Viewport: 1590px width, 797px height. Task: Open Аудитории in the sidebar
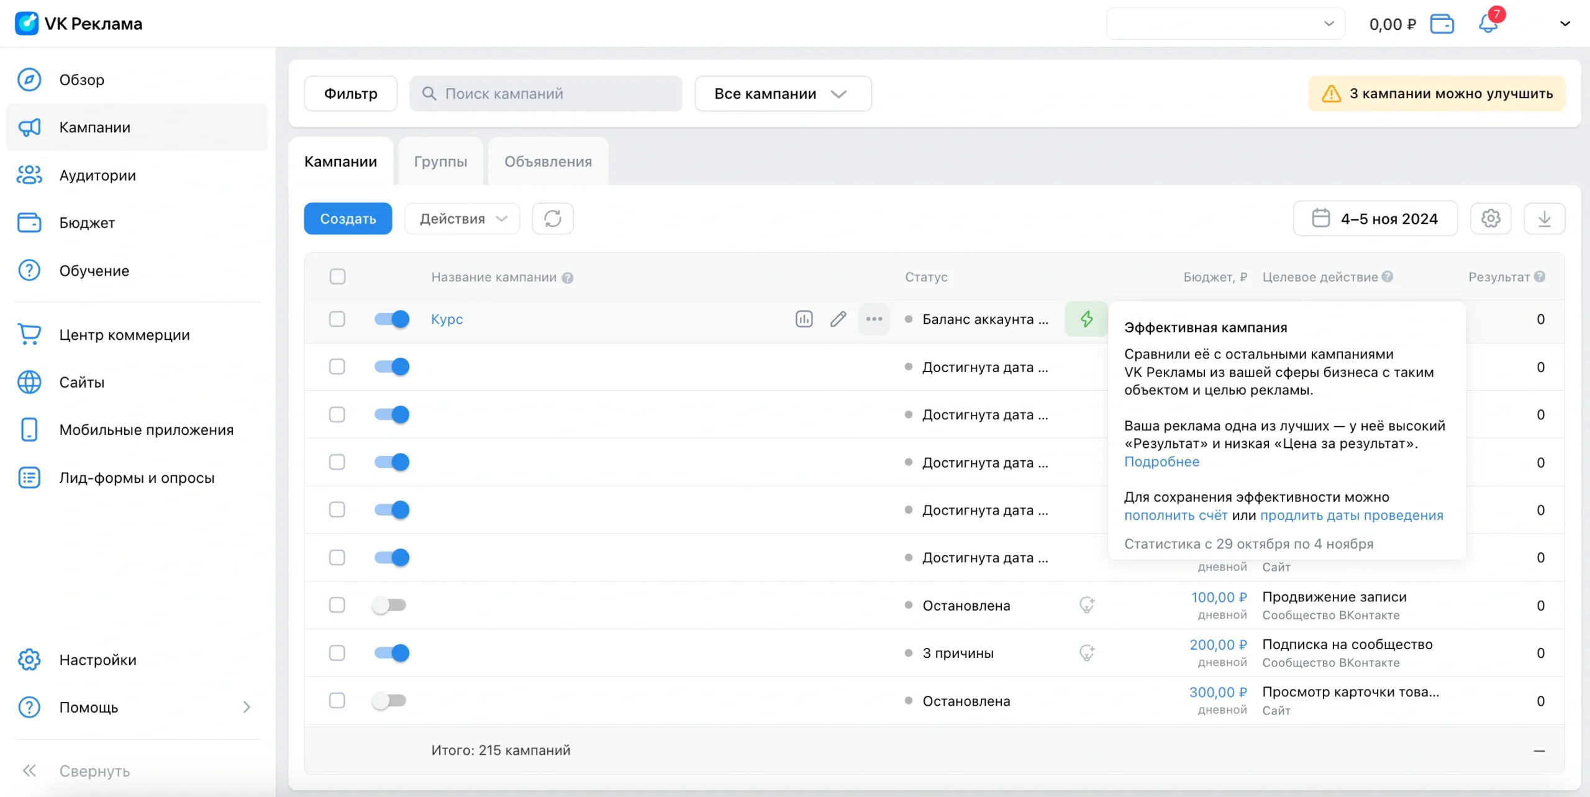tap(98, 175)
